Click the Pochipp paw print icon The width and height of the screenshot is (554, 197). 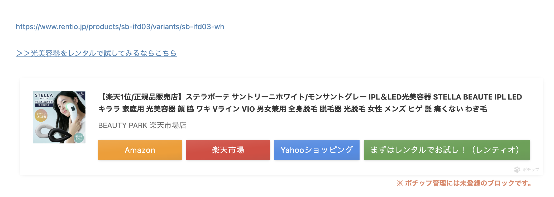(517, 170)
